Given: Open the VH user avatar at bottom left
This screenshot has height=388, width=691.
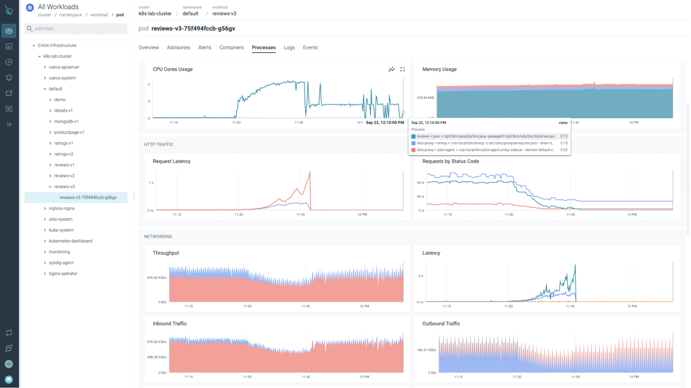Looking at the screenshot, I should 9,364.
